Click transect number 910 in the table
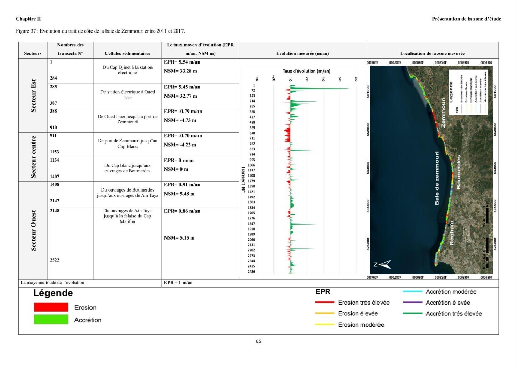 click(x=53, y=128)
